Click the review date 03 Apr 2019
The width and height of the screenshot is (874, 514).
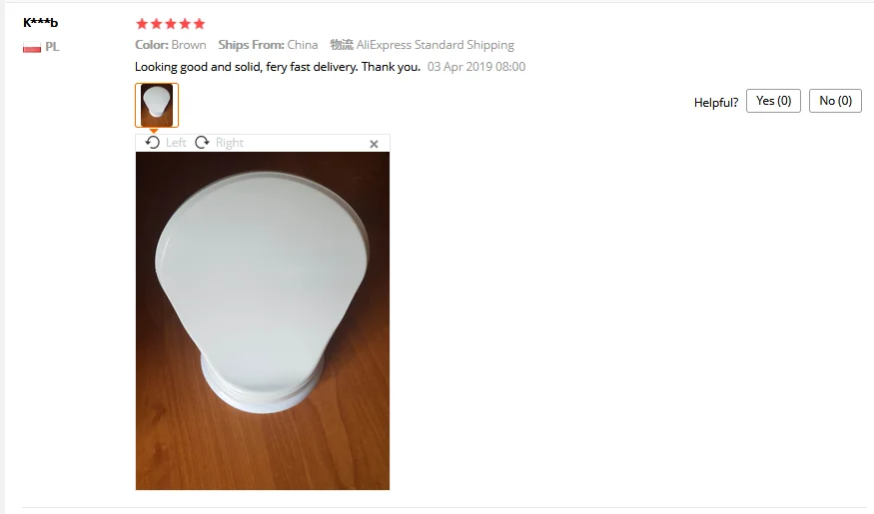tap(476, 67)
